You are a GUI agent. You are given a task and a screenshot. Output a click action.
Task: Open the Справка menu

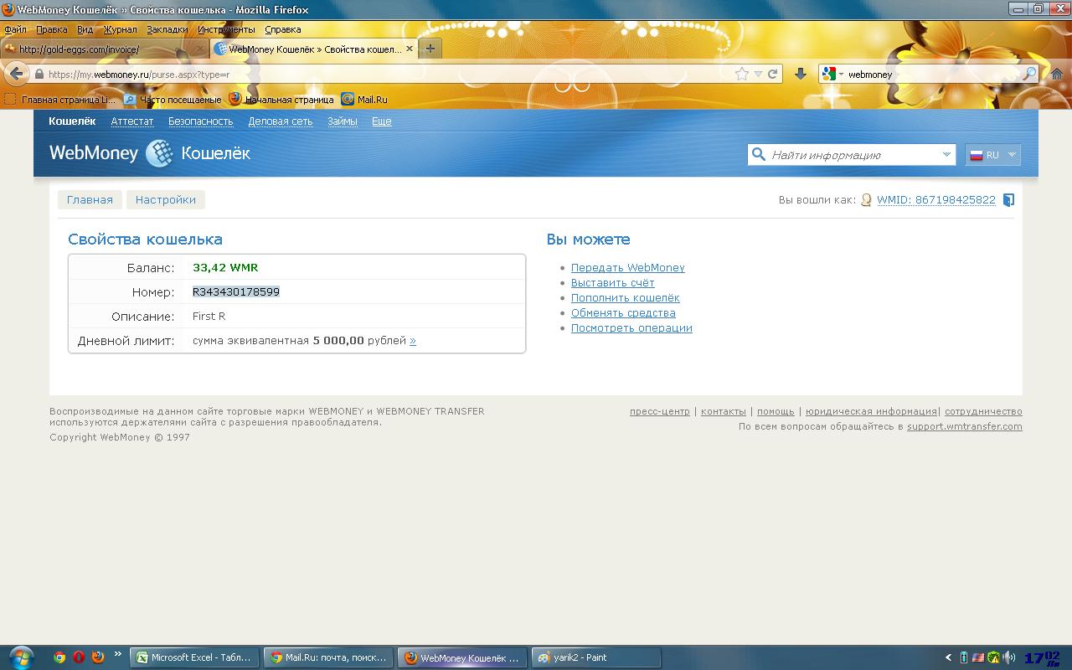(282, 29)
